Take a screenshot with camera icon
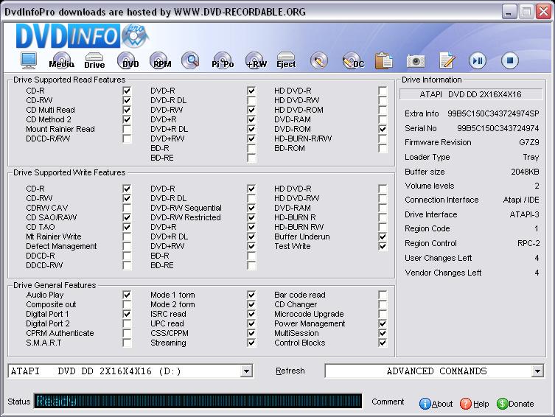This screenshot has height=417, width=555. [416, 61]
